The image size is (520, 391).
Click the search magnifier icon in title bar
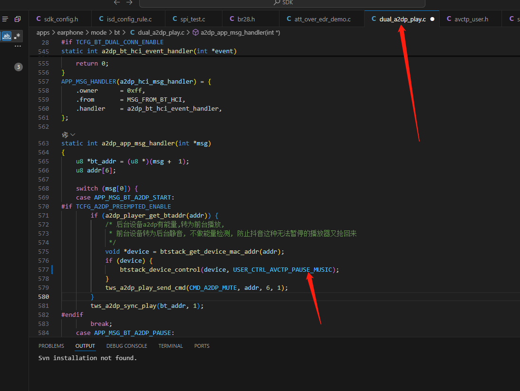click(277, 2)
